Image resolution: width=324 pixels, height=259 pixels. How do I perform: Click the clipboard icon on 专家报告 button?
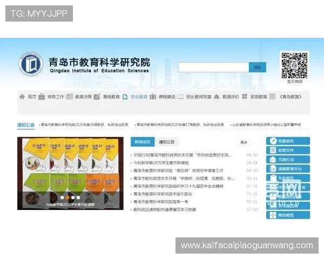[x=273, y=178]
